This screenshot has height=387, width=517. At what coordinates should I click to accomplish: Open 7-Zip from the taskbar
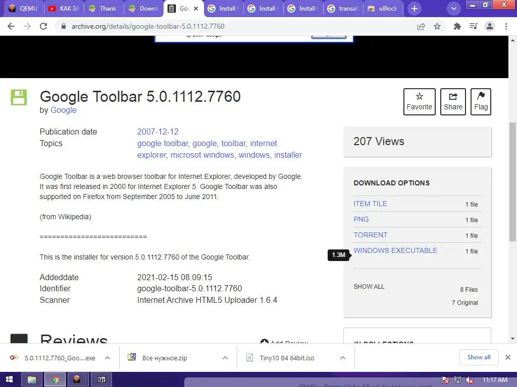pyautogui.click(x=101, y=380)
